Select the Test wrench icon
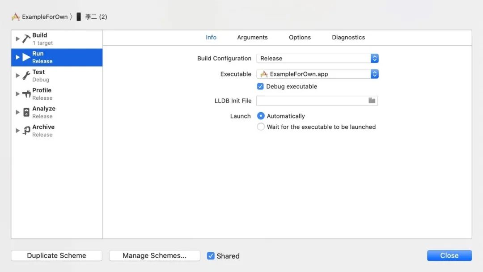 point(26,76)
